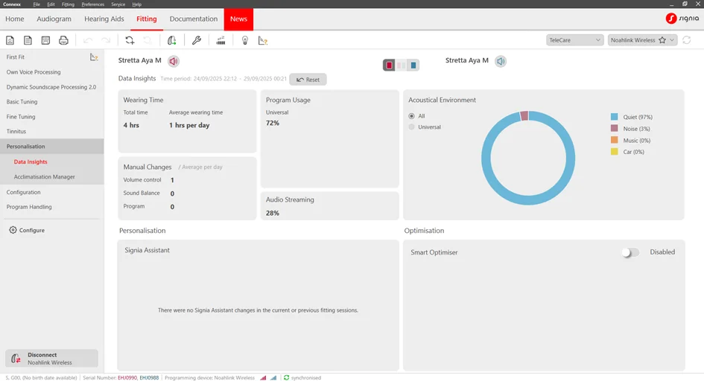
Task: Open the Fitting menu in menu bar
Action: click(x=68, y=4)
